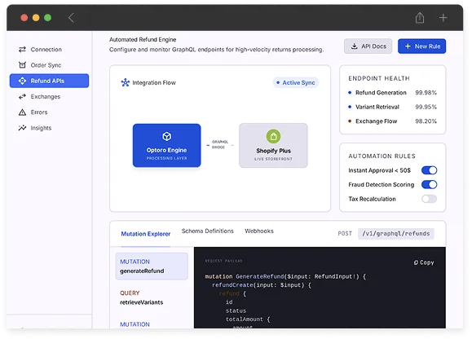The height and width of the screenshot is (339, 472).
Task: Click the Shopify Plus bag icon
Action: click(x=273, y=137)
